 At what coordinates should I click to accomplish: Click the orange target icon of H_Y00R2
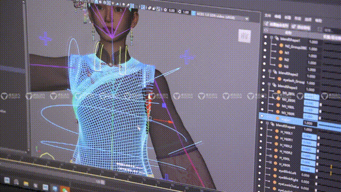tap(276, 150)
